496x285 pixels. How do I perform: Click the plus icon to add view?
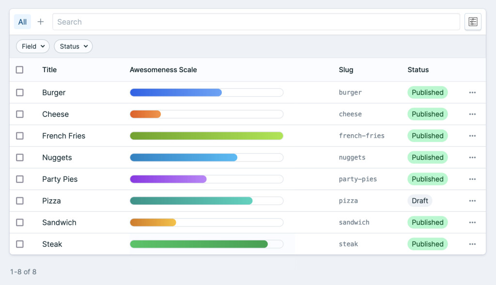pyautogui.click(x=41, y=22)
